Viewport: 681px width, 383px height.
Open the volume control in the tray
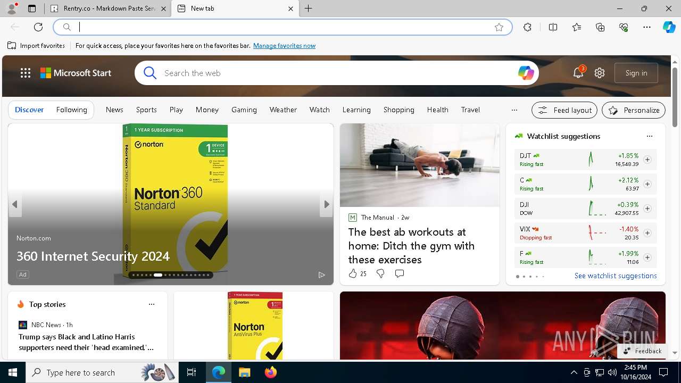pyautogui.click(x=612, y=372)
